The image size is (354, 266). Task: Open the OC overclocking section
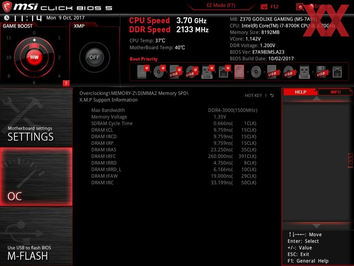tap(36, 177)
